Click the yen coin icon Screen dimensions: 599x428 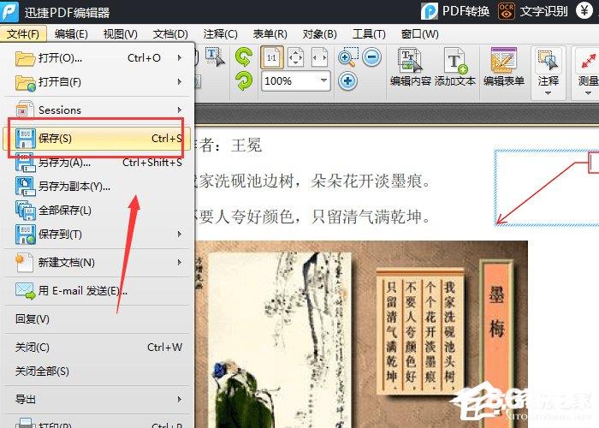click(x=584, y=10)
